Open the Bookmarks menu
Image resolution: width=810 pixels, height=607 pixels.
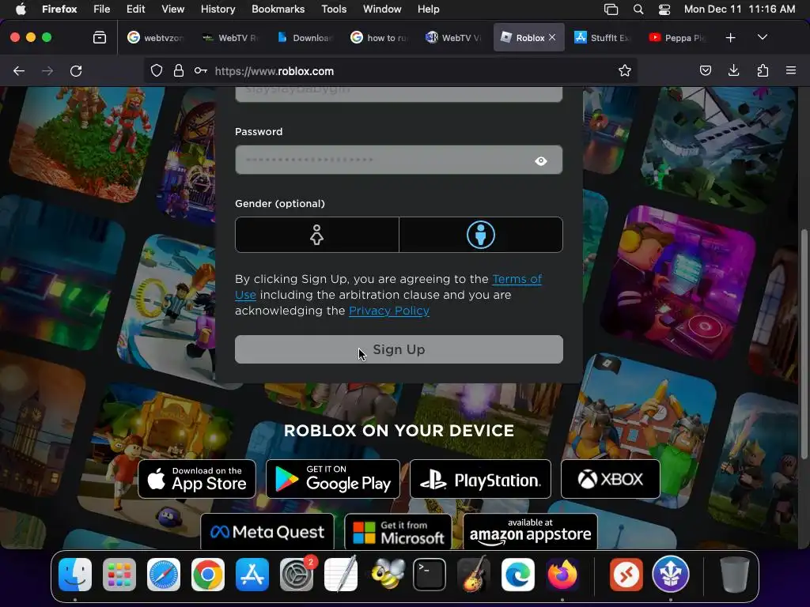(x=278, y=9)
